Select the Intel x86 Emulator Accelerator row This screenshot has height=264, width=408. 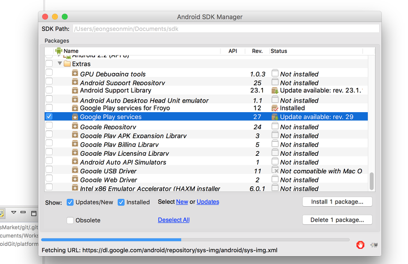(x=206, y=188)
